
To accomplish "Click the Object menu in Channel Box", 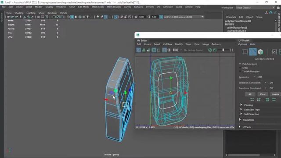I will [250, 17].
